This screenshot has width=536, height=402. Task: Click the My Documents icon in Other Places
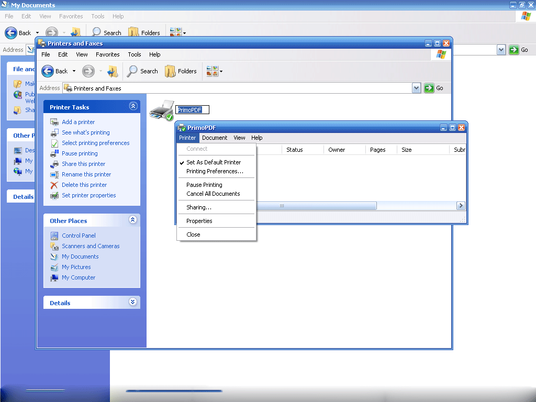pyautogui.click(x=54, y=256)
